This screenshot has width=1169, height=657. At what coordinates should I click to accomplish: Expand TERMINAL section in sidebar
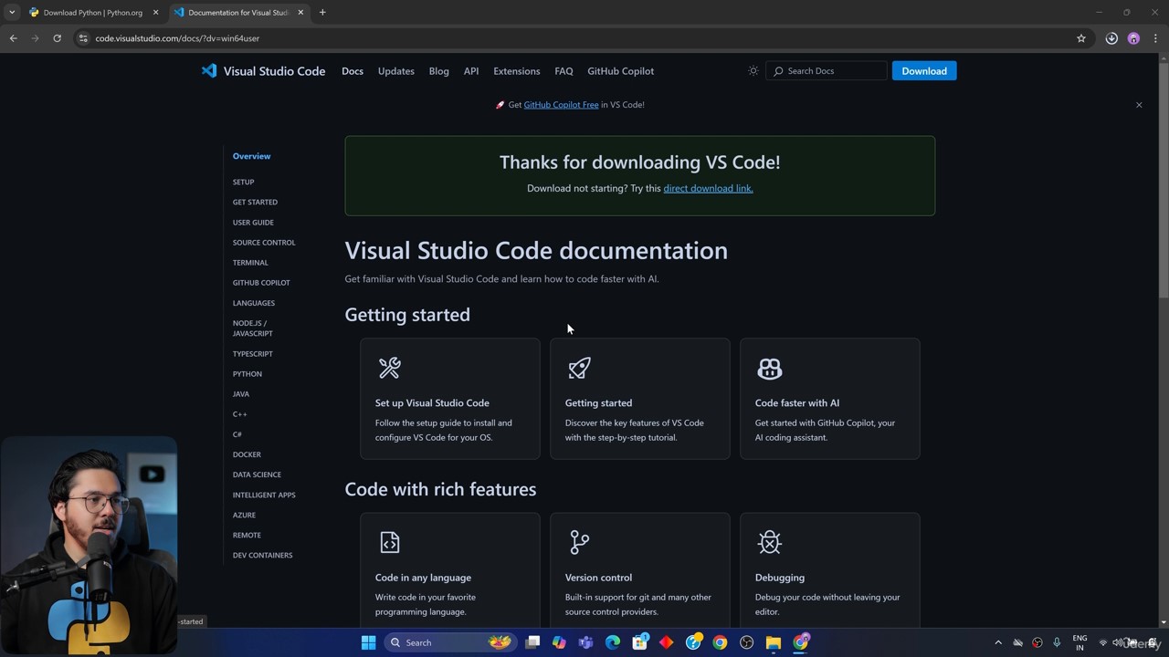pyautogui.click(x=250, y=263)
